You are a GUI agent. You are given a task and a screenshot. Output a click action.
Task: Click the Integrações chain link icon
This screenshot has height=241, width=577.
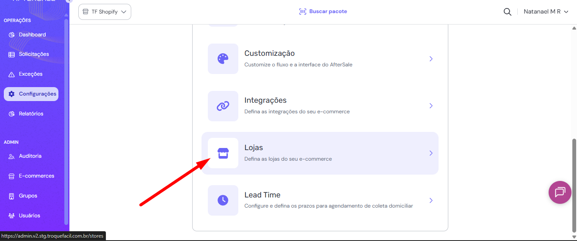[x=223, y=106]
